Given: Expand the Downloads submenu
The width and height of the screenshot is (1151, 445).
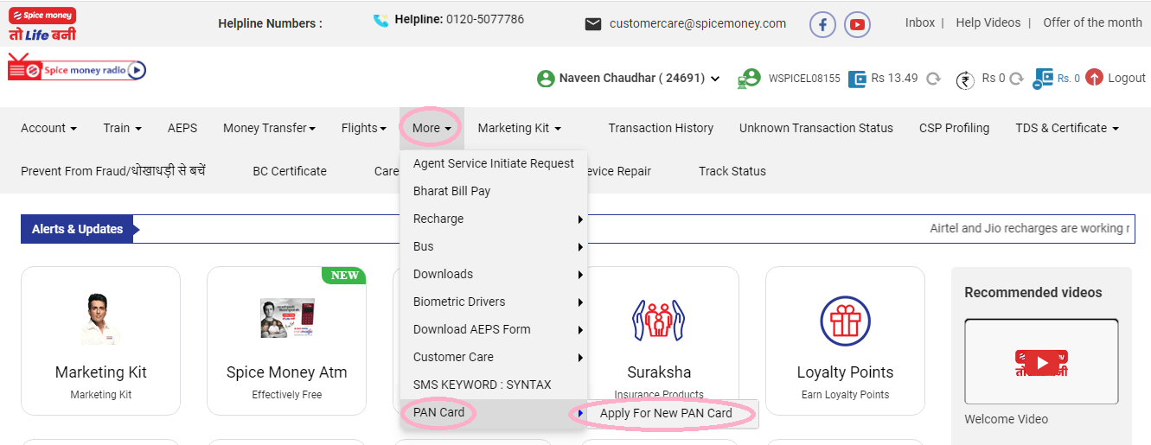Looking at the screenshot, I should click(494, 274).
